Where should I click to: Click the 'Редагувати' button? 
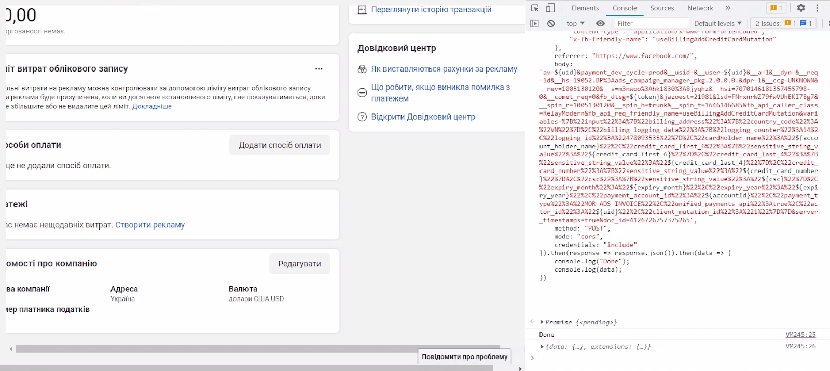point(299,264)
